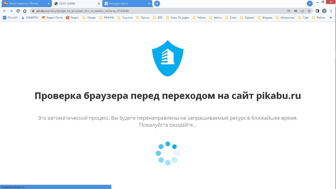Expand the "Кино, TV, радио" bookmark folder
This screenshot has width=336, height=189.
(x=178, y=18)
